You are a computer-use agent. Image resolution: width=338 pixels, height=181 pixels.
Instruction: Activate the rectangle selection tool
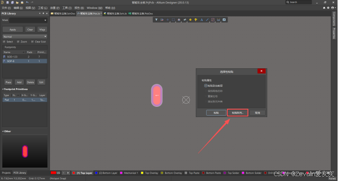tap(173, 20)
